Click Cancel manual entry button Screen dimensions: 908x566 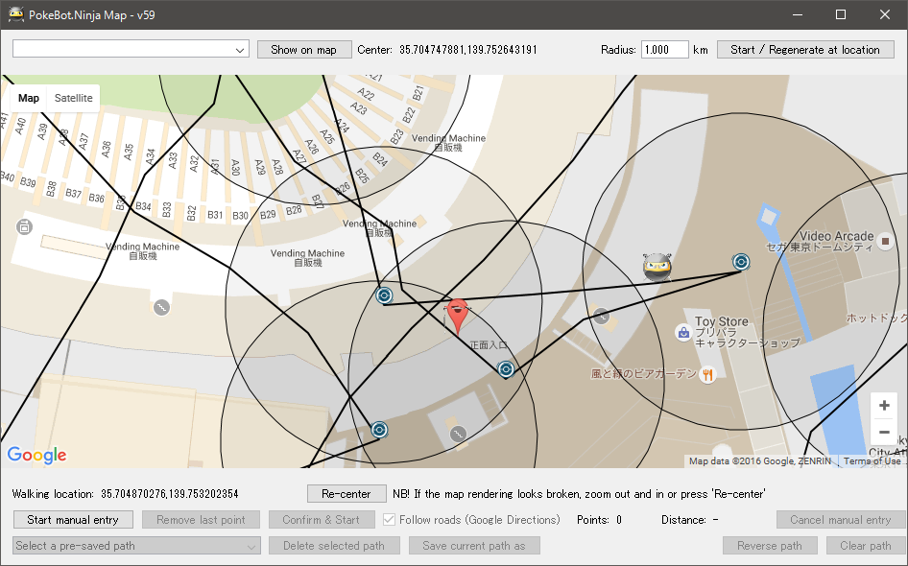tap(840, 520)
